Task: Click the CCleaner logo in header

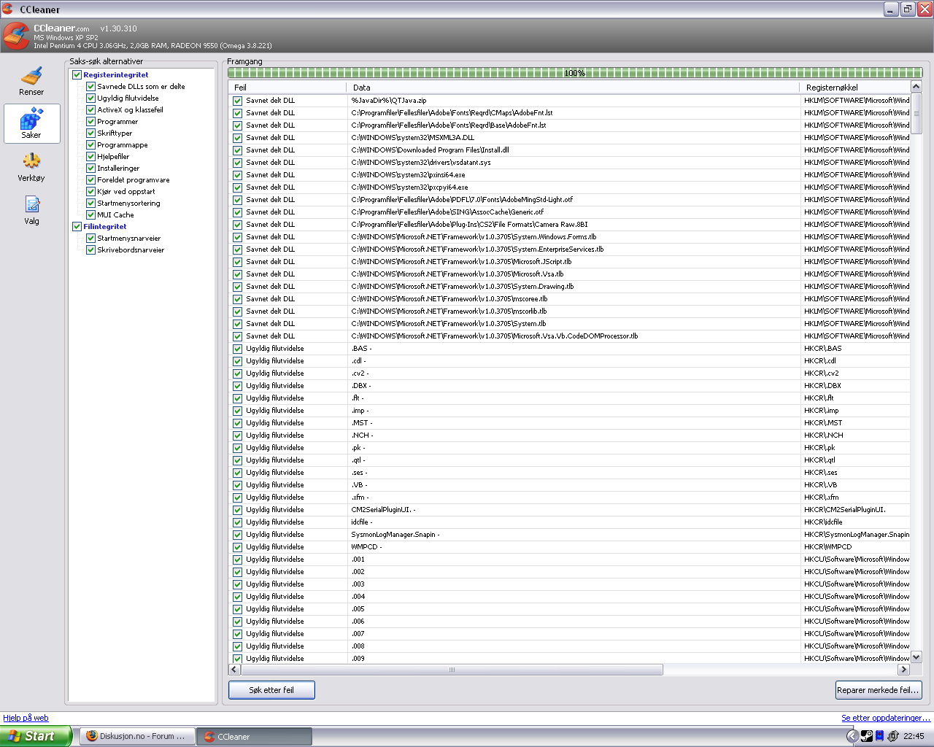Action: [x=15, y=36]
